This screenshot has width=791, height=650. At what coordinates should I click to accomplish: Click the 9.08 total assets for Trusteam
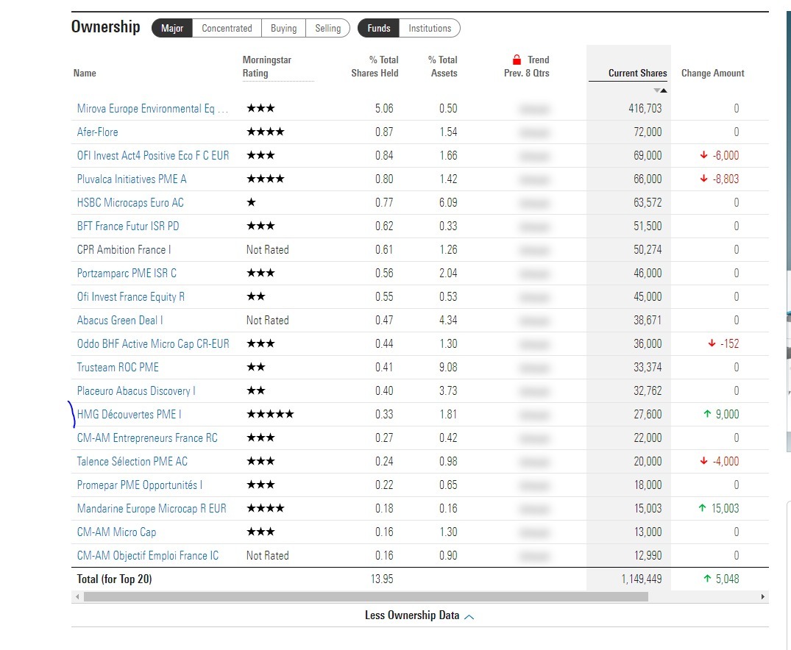[448, 367]
